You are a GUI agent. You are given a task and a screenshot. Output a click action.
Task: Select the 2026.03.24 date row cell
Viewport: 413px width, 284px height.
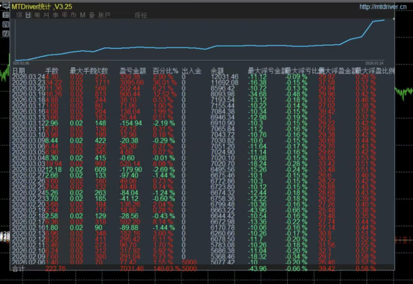click(x=29, y=77)
